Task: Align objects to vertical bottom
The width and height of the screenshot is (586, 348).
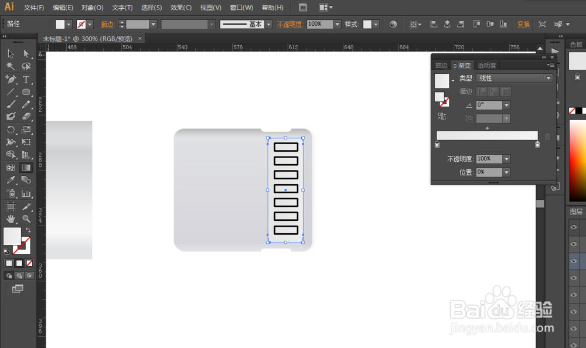Action: [x=503, y=24]
